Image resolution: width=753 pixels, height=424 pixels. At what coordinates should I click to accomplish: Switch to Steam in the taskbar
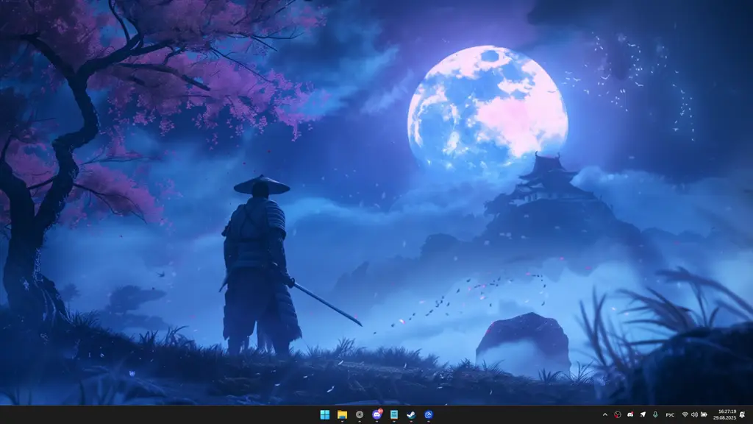tap(411, 414)
